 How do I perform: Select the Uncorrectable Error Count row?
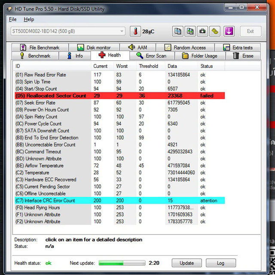(x=120, y=145)
